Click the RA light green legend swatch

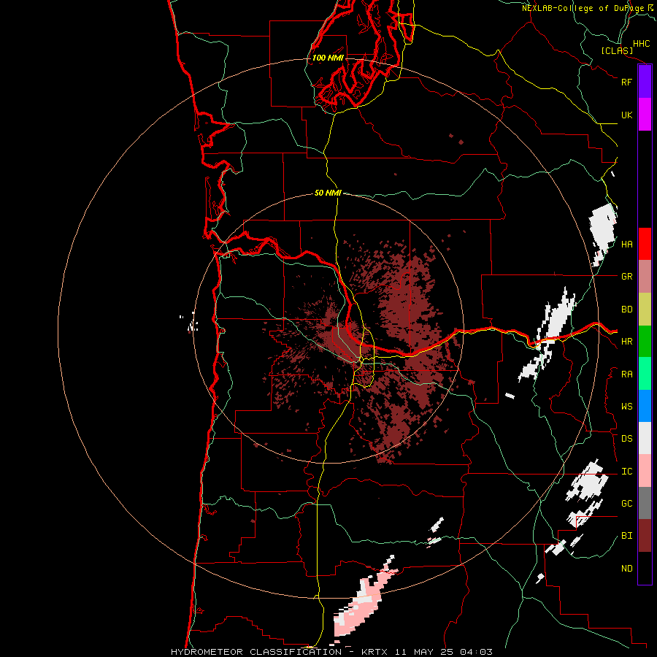click(645, 374)
